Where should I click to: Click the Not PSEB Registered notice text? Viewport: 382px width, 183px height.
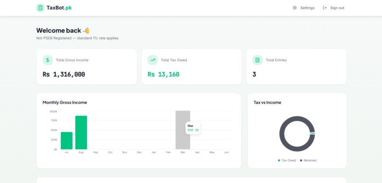pyautogui.click(x=77, y=38)
